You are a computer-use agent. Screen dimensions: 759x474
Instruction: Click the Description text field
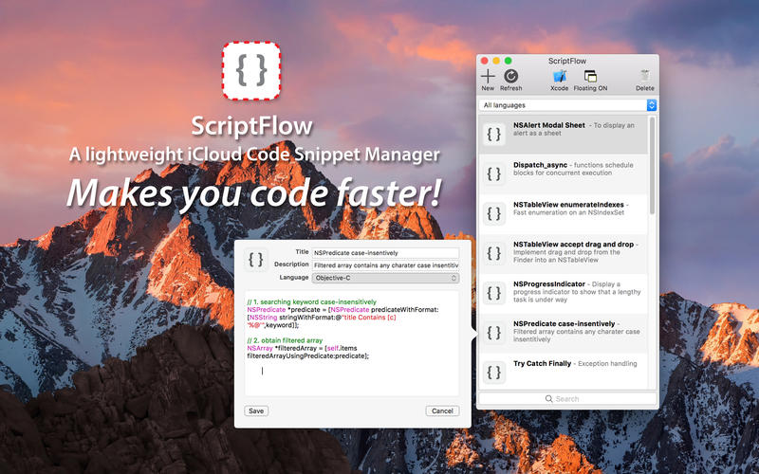pyautogui.click(x=385, y=265)
